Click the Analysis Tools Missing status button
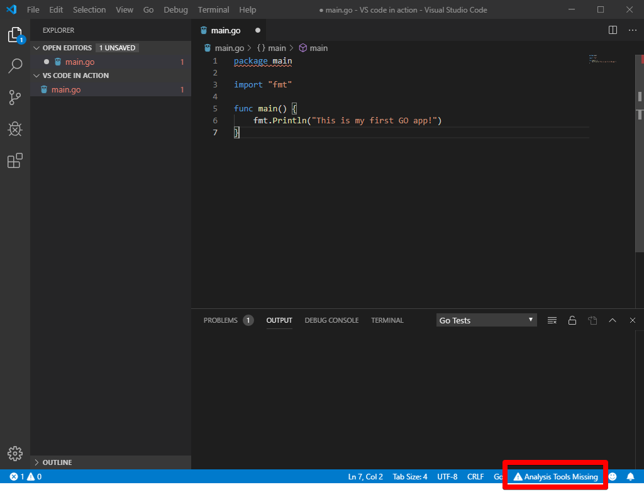 point(555,476)
